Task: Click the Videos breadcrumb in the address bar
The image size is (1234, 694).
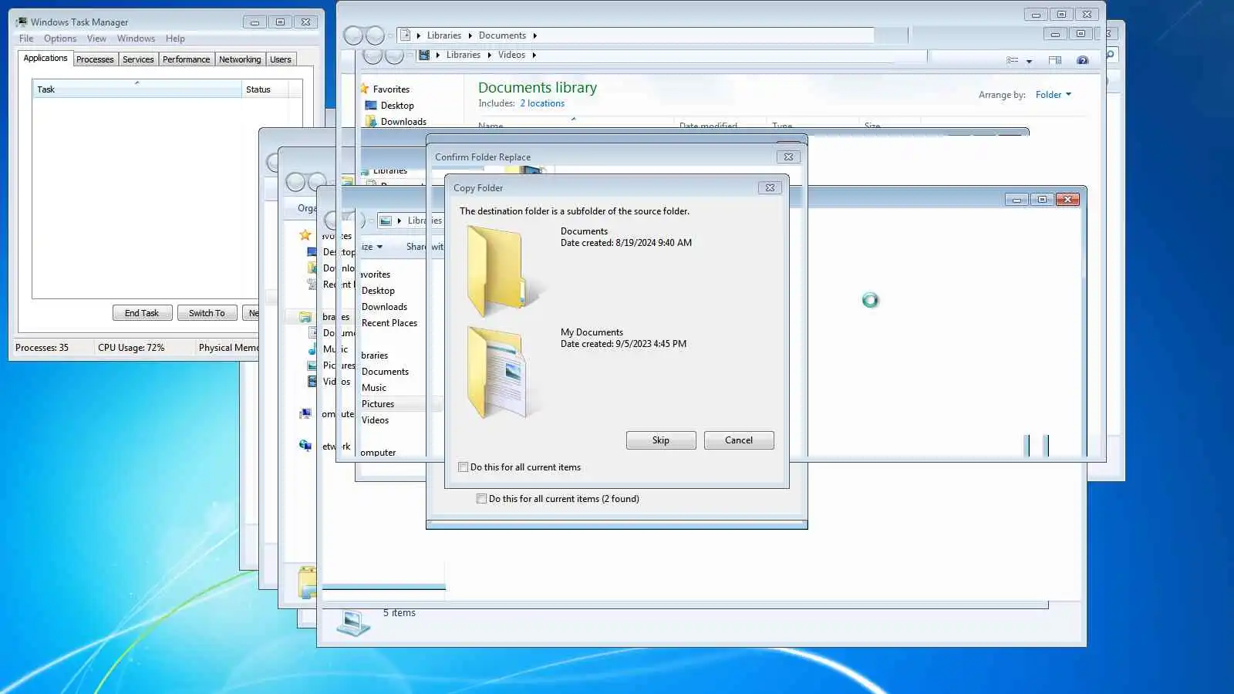Action: (511, 55)
